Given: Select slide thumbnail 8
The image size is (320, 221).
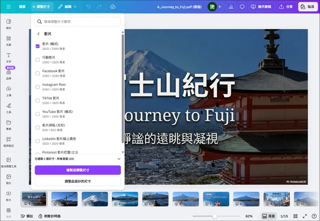Looking at the screenshot, I should pyautogui.click(x=246, y=199).
